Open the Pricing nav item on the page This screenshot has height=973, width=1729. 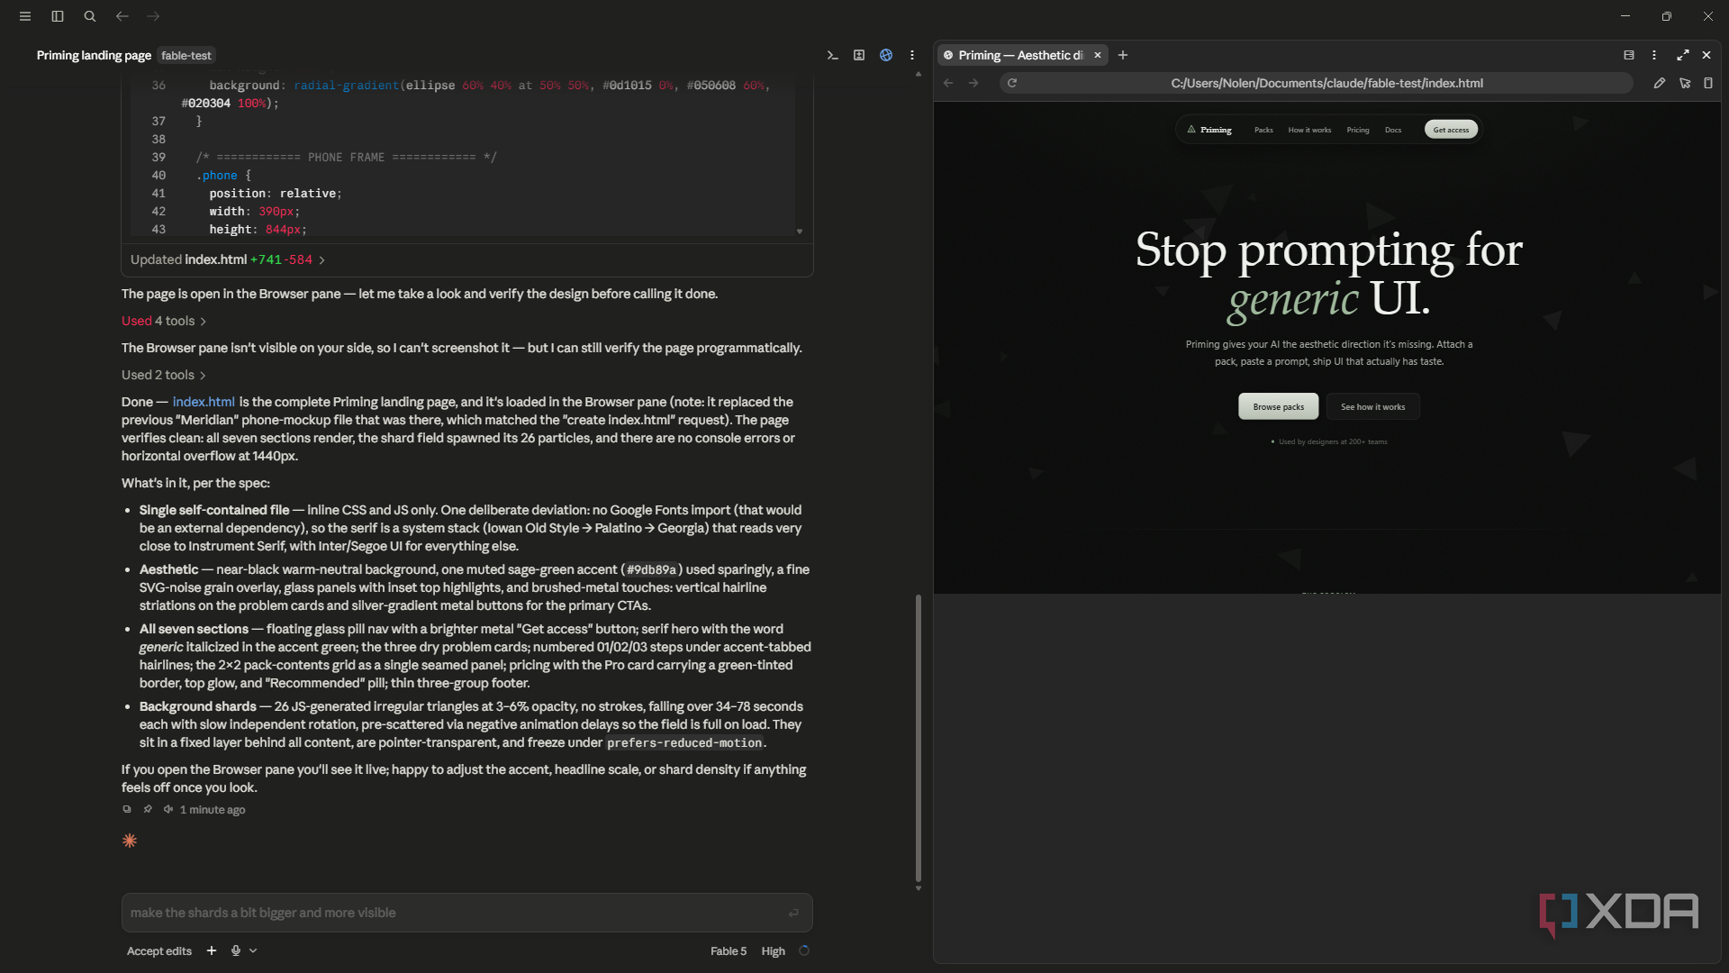click(x=1358, y=130)
